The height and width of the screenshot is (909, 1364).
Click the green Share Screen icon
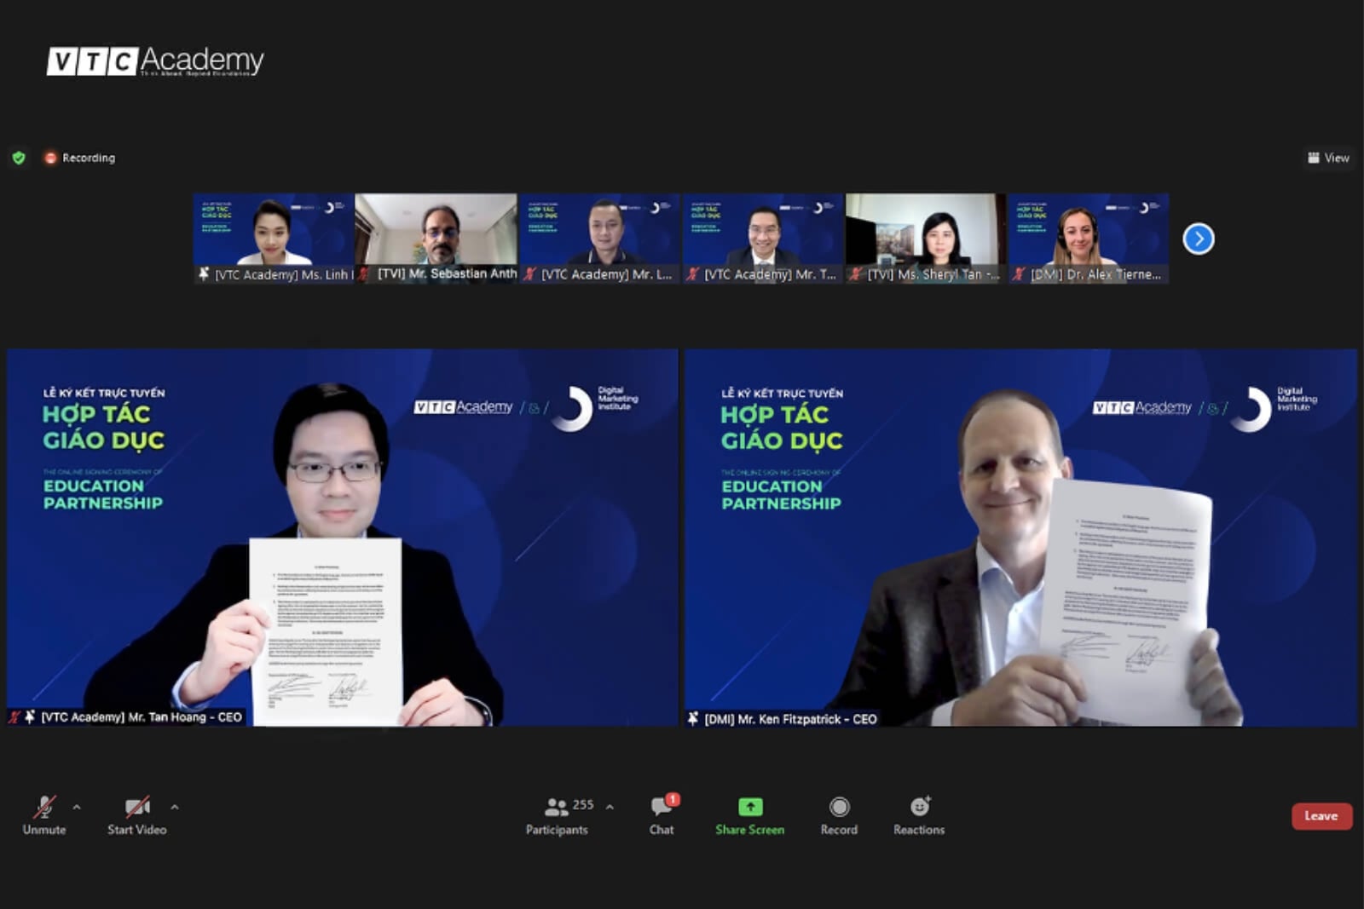pyautogui.click(x=749, y=807)
